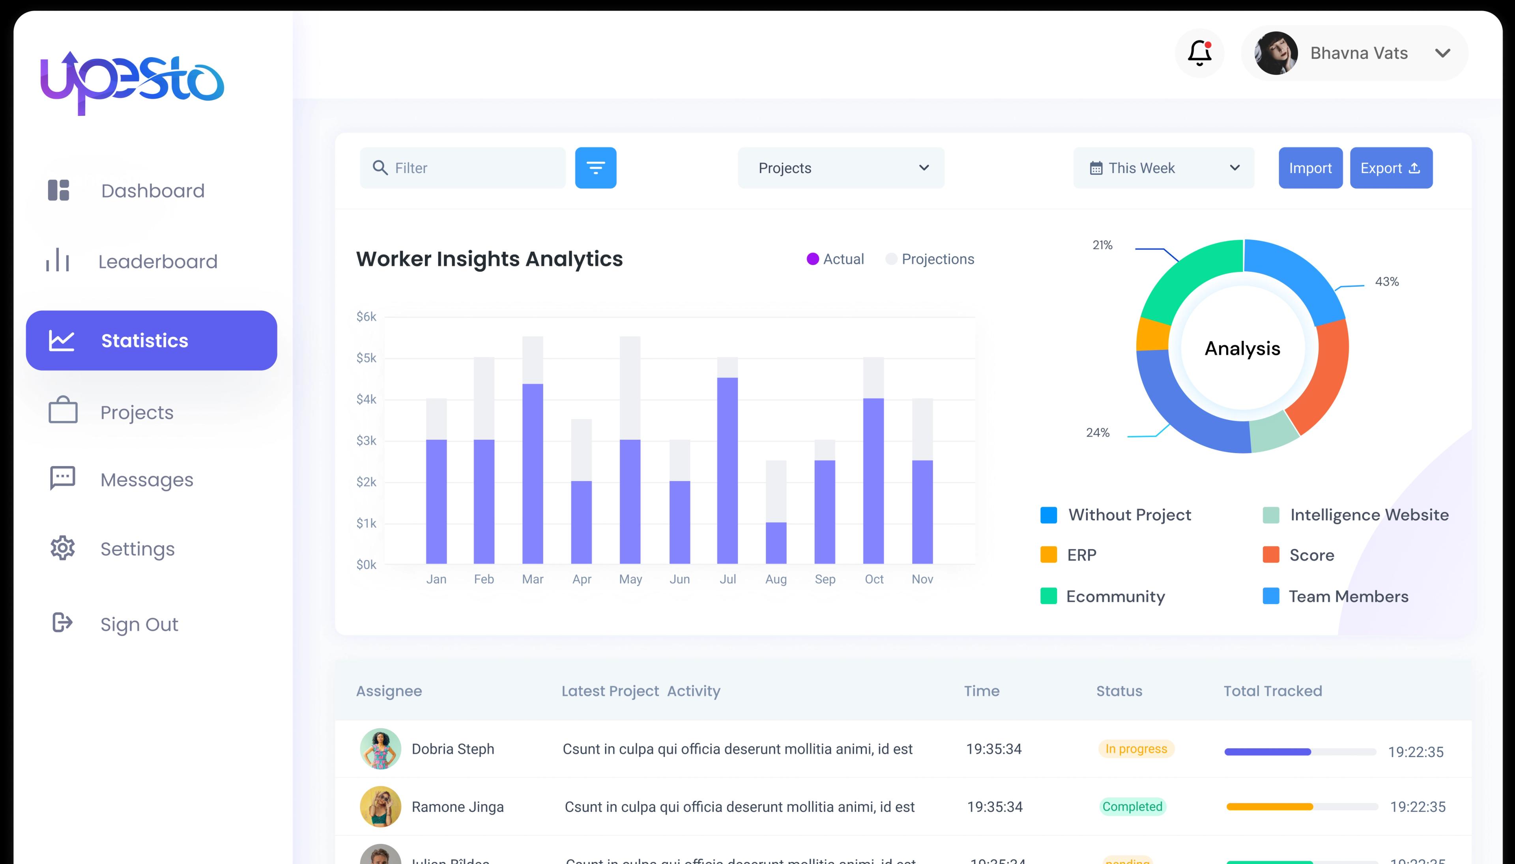The width and height of the screenshot is (1515, 864).
Task: Open the Leaderboard menu item
Action: (x=157, y=261)
